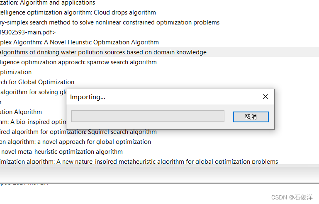Select the 'ptimization' short list entry
Image resolution: width=319 pixels, height=204 pixels.
click(16, 72)
